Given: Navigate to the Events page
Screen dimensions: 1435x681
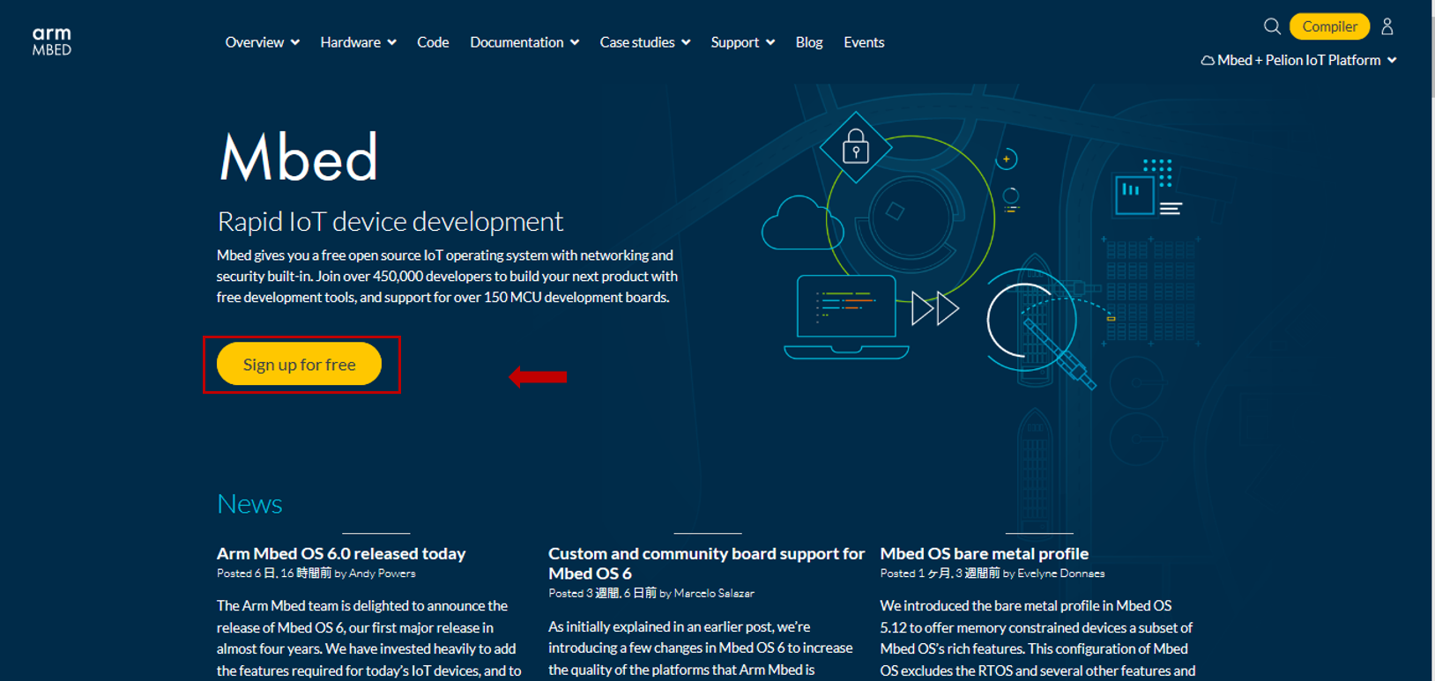Looking at the screenshot, I should (863, 42).
